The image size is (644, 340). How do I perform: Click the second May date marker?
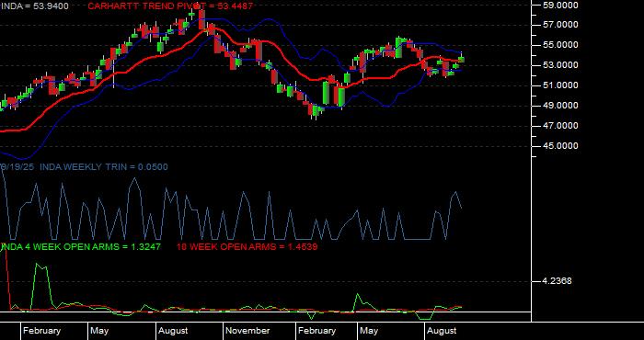point(369,331)
